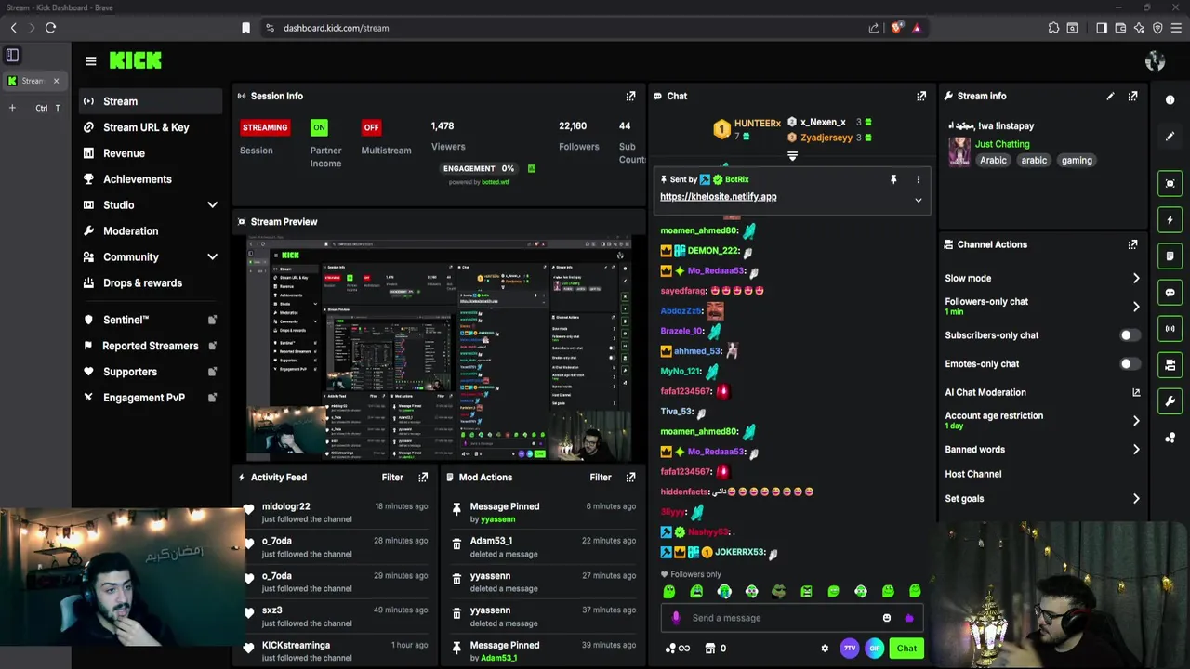The width and height of the screenshot is (1190, 669).
Task: Click the Stream Preview video thumbnail
Action: 440,348
